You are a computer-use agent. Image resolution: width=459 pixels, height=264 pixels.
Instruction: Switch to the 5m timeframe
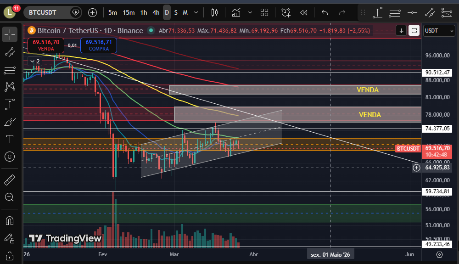(x=112, y=12)
